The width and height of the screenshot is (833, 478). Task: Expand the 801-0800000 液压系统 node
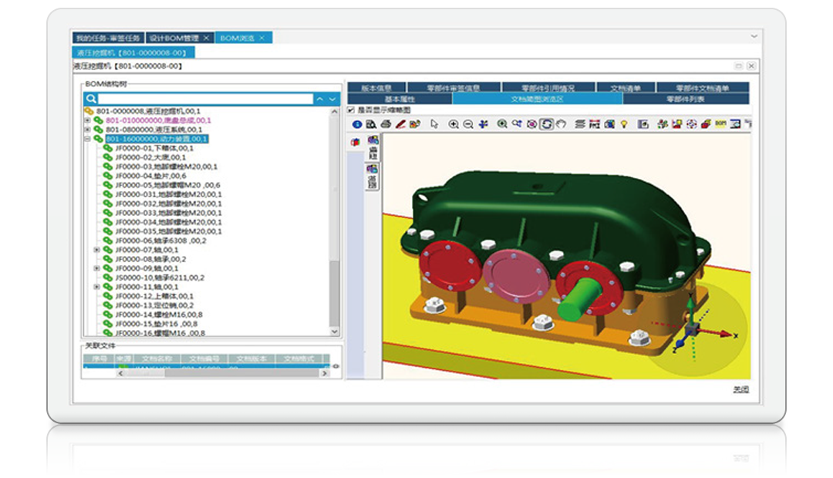pyautogui.click(x=87, y=130)
